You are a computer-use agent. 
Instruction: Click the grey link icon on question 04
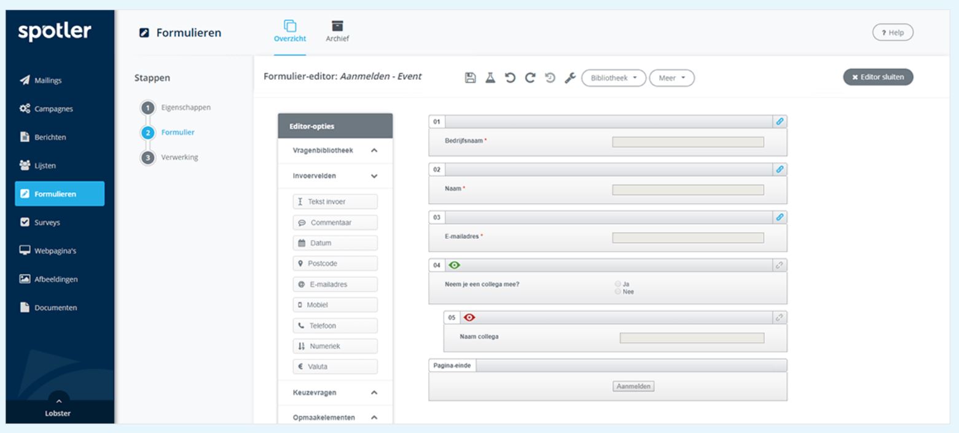[780, 265]
